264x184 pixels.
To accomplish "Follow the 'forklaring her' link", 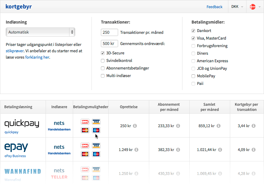I will [x=37, y=57].
